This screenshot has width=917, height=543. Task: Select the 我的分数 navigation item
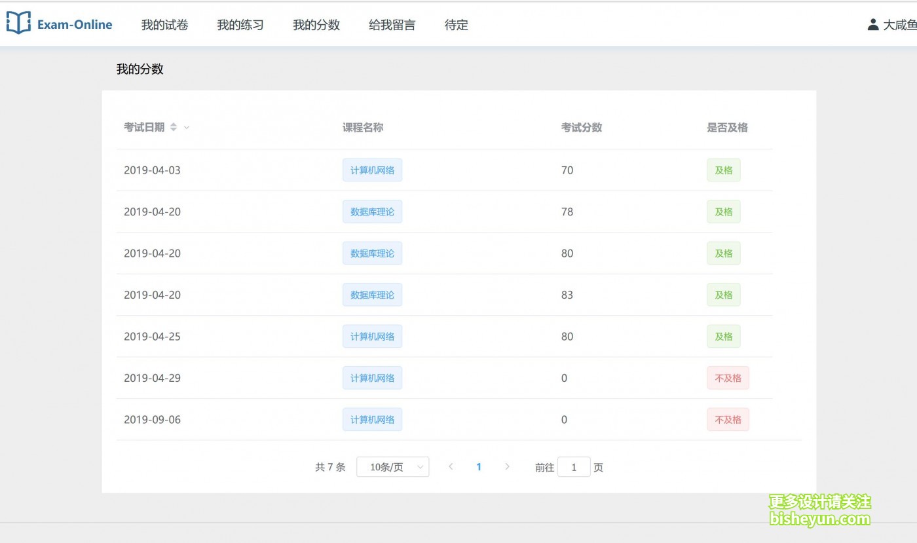pos(316,26)
